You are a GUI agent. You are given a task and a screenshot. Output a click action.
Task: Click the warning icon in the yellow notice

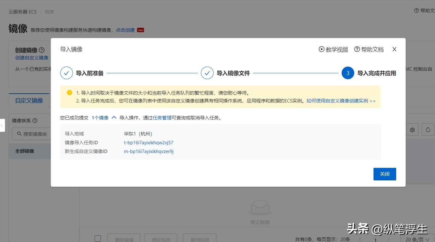(x=70, y=93)
